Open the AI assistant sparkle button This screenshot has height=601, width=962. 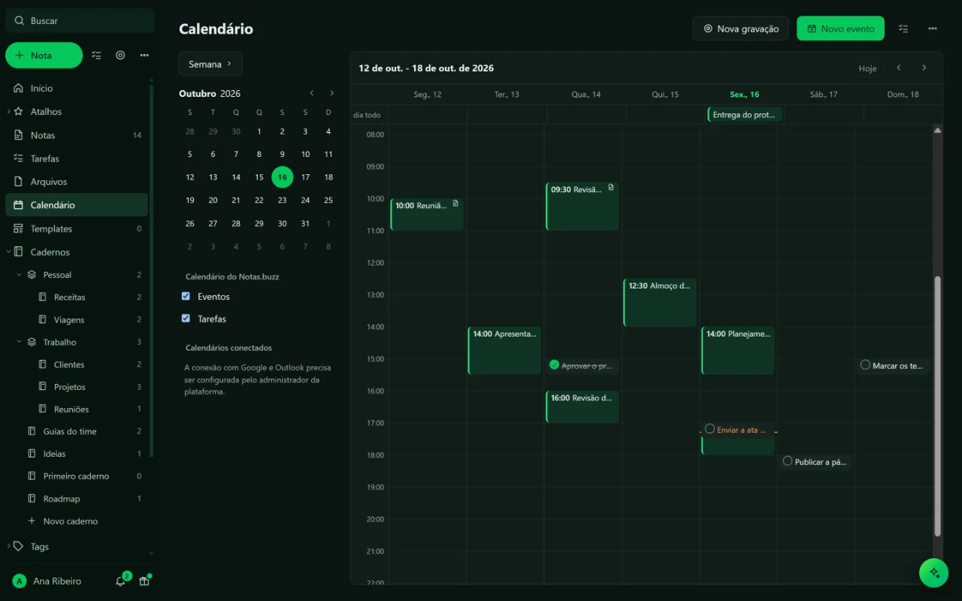coord(934,572)
